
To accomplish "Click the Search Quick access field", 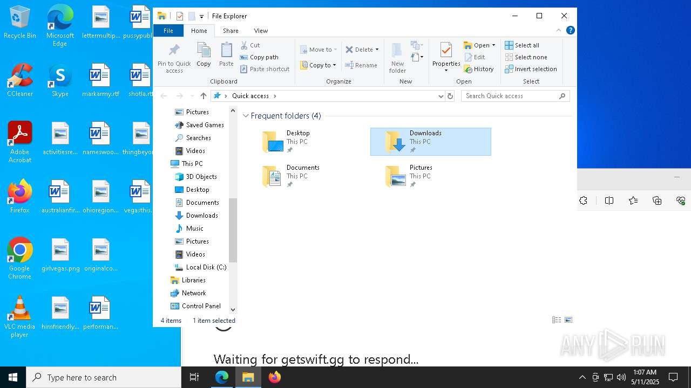I will pyautogui.click(x=515, y=96).
